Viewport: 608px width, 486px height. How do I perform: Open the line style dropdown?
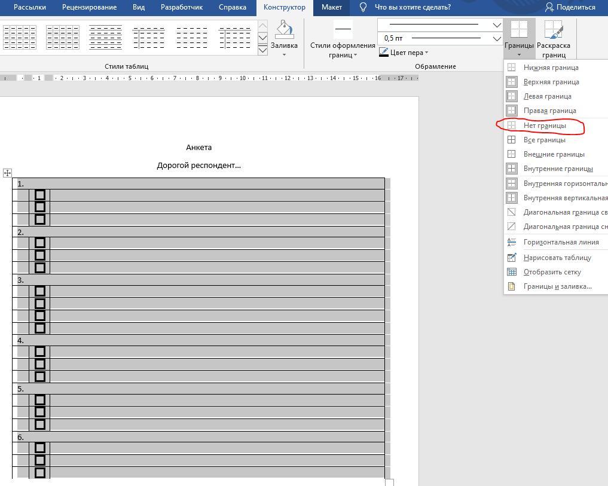tap(497, 25)
